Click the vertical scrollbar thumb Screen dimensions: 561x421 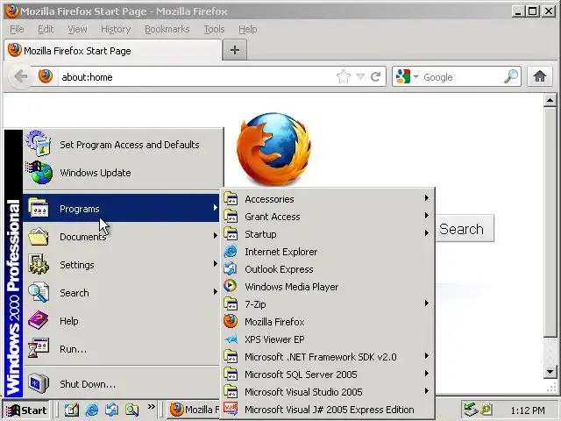(550, 222)
